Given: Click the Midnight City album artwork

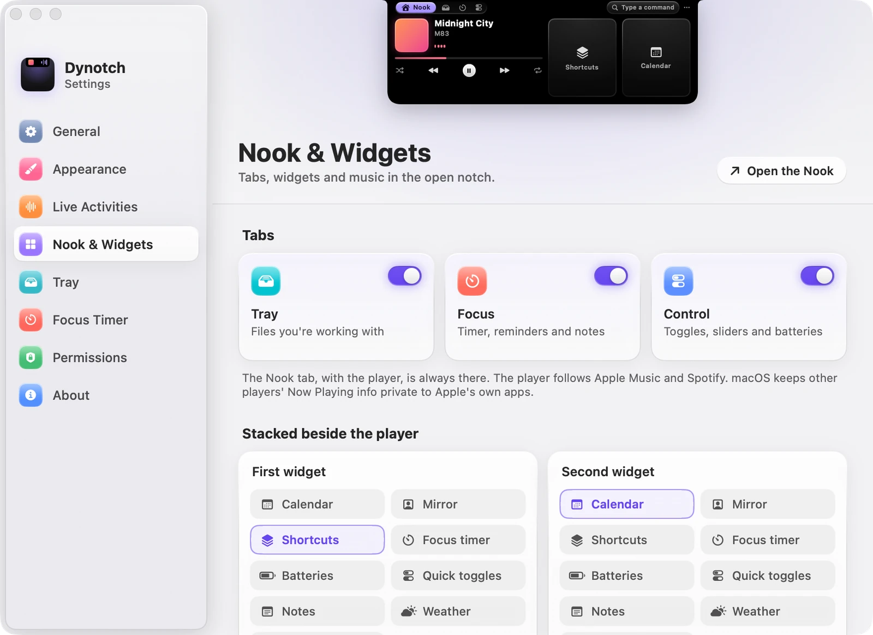Looking at the screenshot, I should coord(412,35).
